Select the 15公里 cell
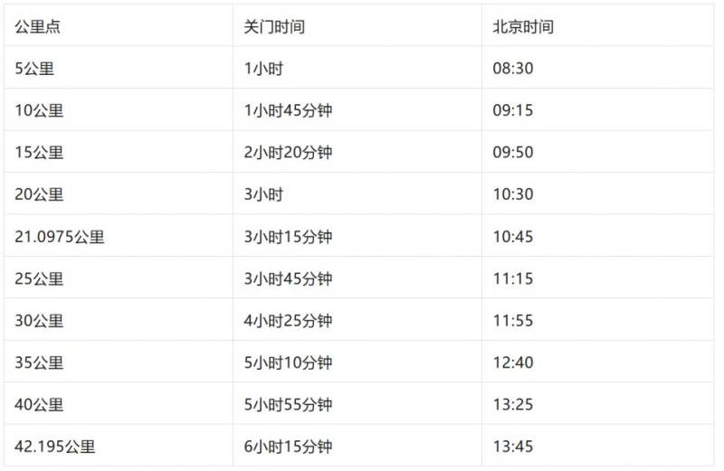This screenshot has width=724, height=471. coord(39,153)
